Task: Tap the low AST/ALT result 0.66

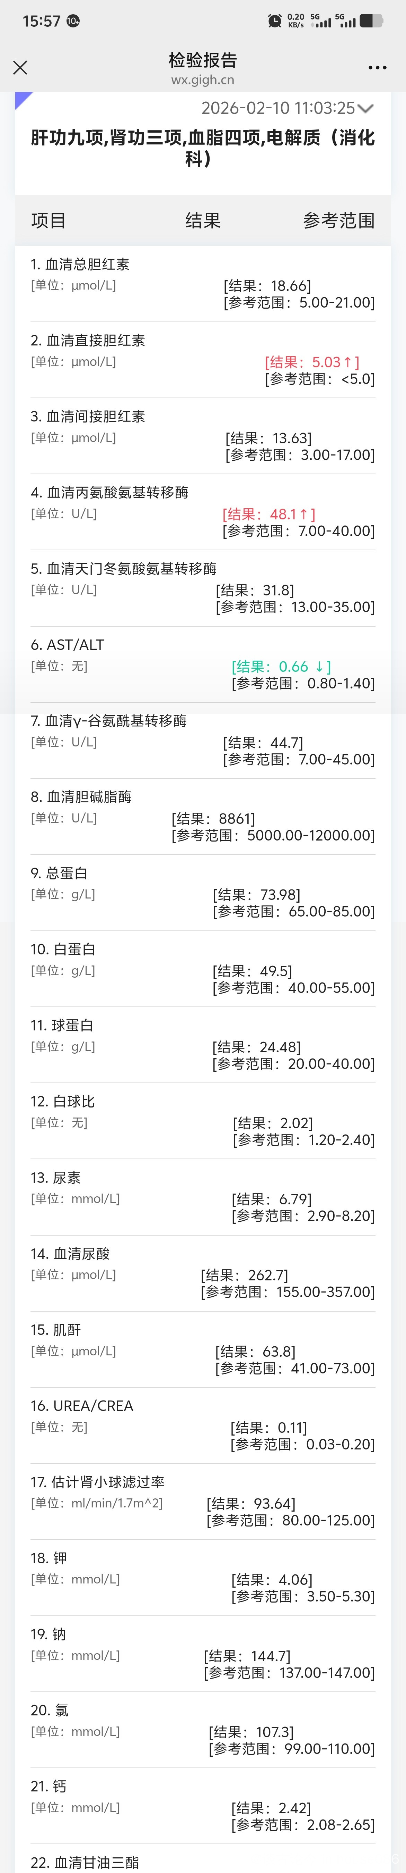Action: click(281, 667)
